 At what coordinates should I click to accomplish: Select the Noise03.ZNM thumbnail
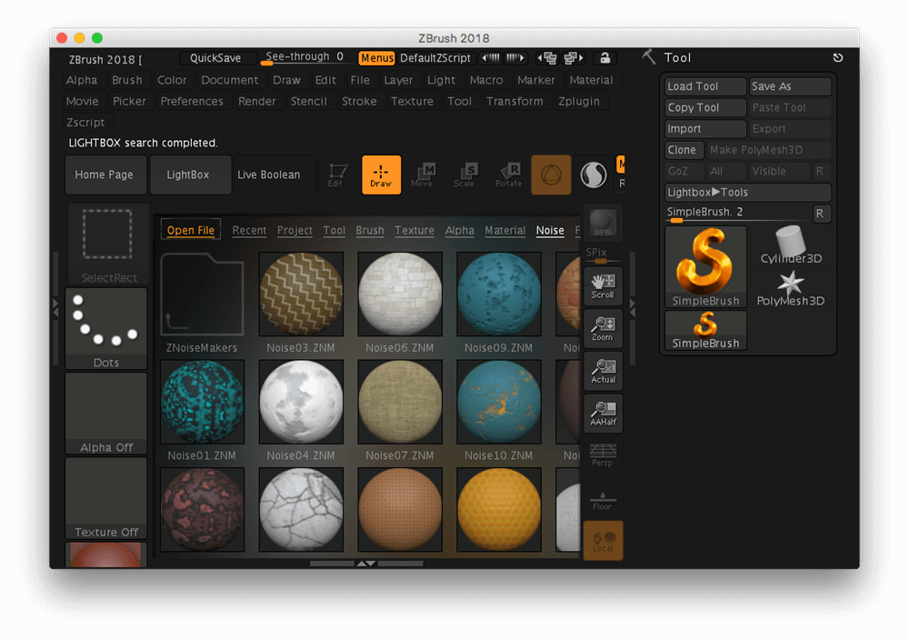click(301, 295)
